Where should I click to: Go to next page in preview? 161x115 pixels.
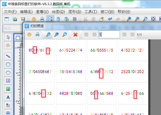124,35
